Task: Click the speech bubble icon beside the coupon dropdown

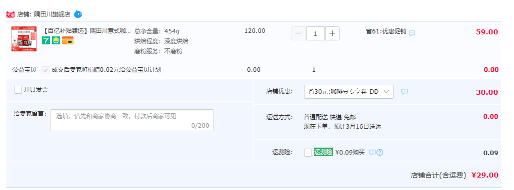Action: (404, 92)
